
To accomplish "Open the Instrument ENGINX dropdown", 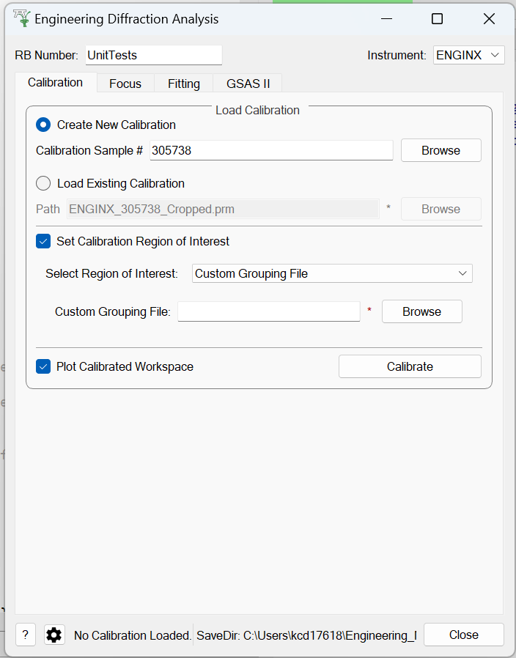I will (468, 55).
